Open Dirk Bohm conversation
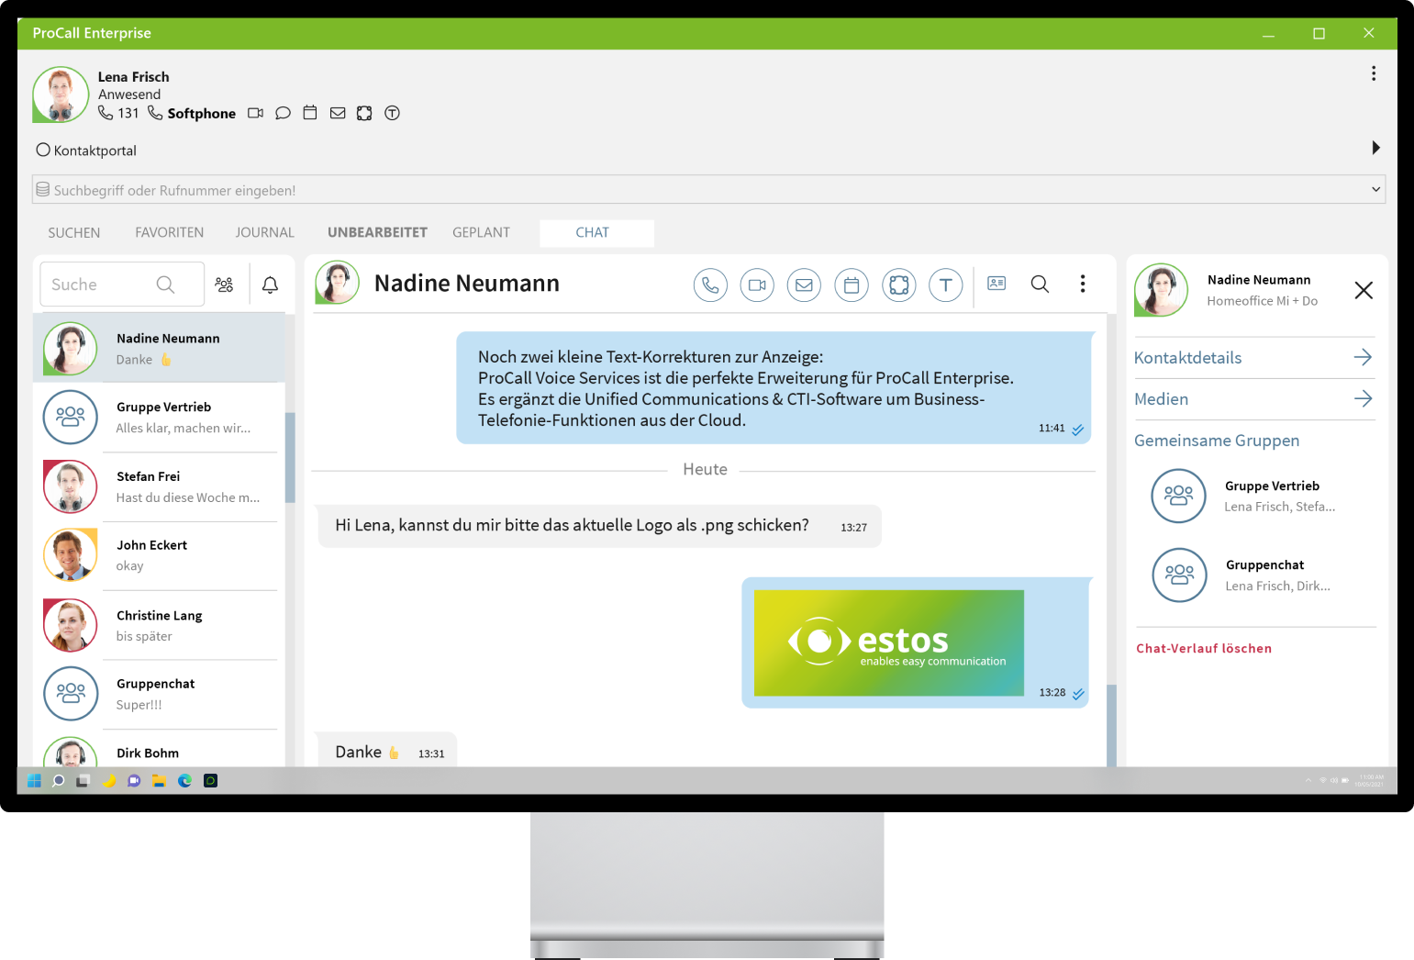Viewport: 1414px width, 960px height. [x=160, y=750]
